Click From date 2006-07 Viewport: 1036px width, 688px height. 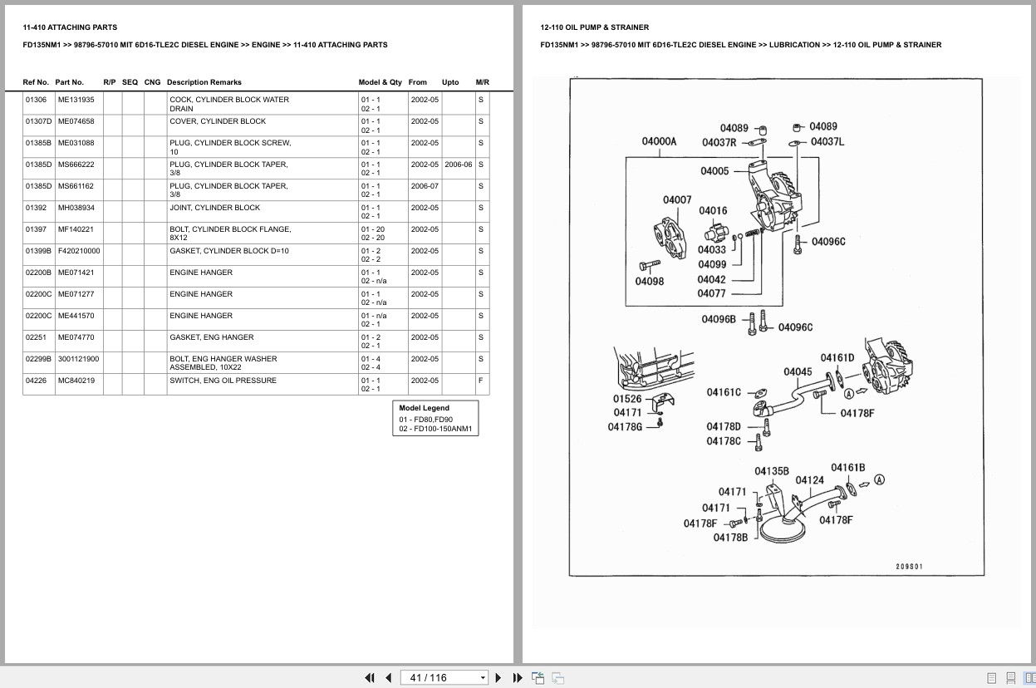tap(425, 186)
